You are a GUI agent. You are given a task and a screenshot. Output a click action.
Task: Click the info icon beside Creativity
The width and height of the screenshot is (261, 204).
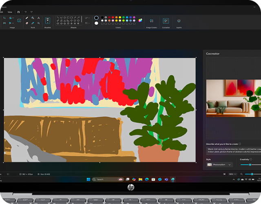251,159
